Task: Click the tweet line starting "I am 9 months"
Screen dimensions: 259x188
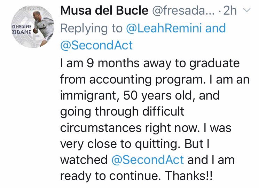Action: coord(150,64)
